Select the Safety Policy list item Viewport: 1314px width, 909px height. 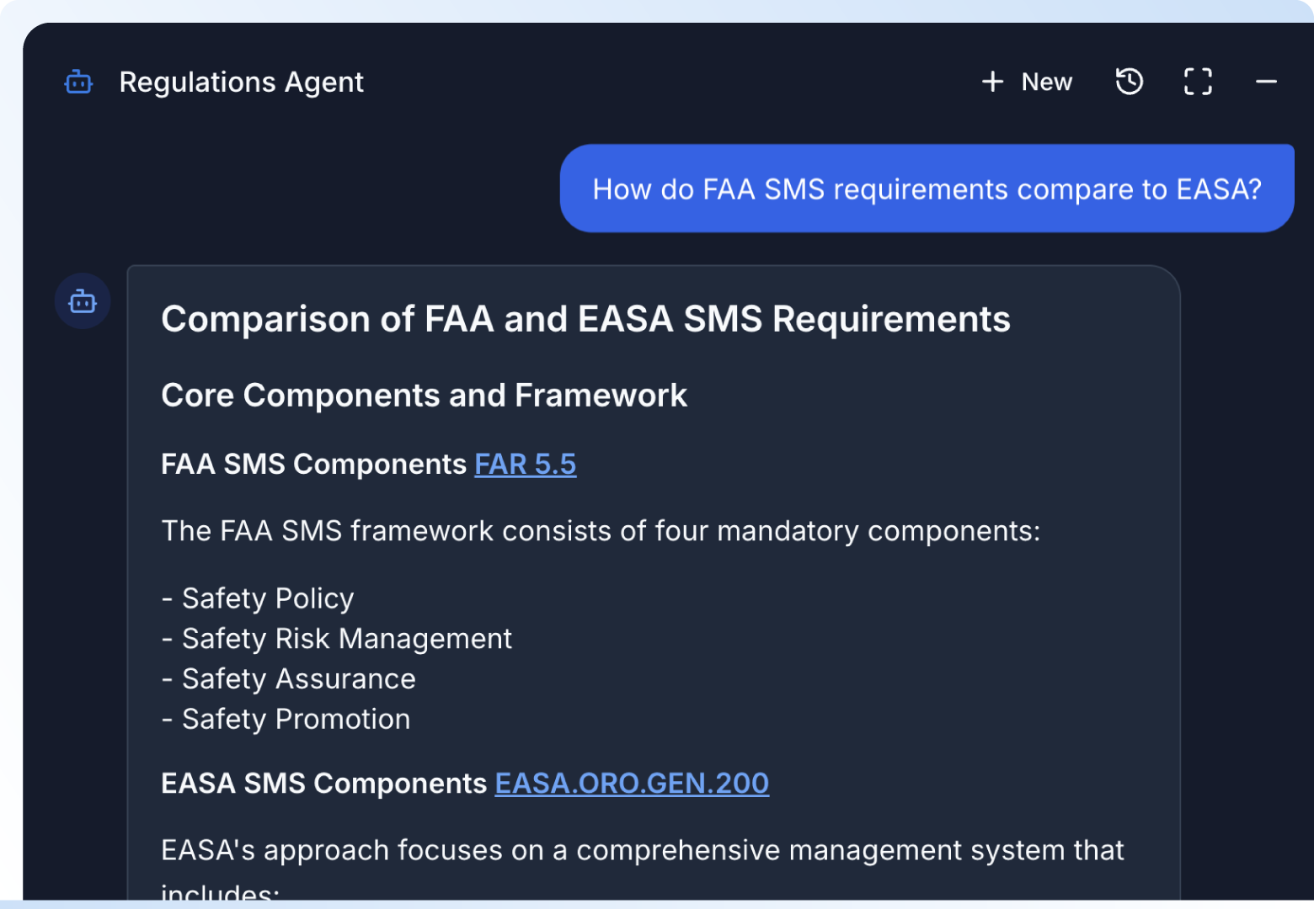(x=268, y=598)
